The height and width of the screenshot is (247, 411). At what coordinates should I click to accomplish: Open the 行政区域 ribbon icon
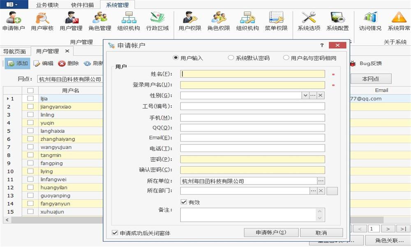pos(157,21)
